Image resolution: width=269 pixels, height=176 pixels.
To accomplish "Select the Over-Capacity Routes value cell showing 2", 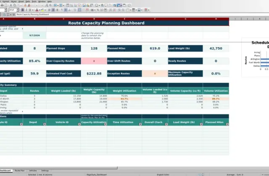I will 94,61.
